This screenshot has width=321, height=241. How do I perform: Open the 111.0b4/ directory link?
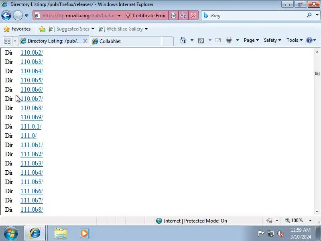click(32, 173)
